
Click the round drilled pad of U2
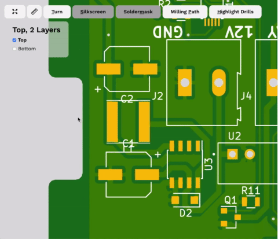[250, 154]
